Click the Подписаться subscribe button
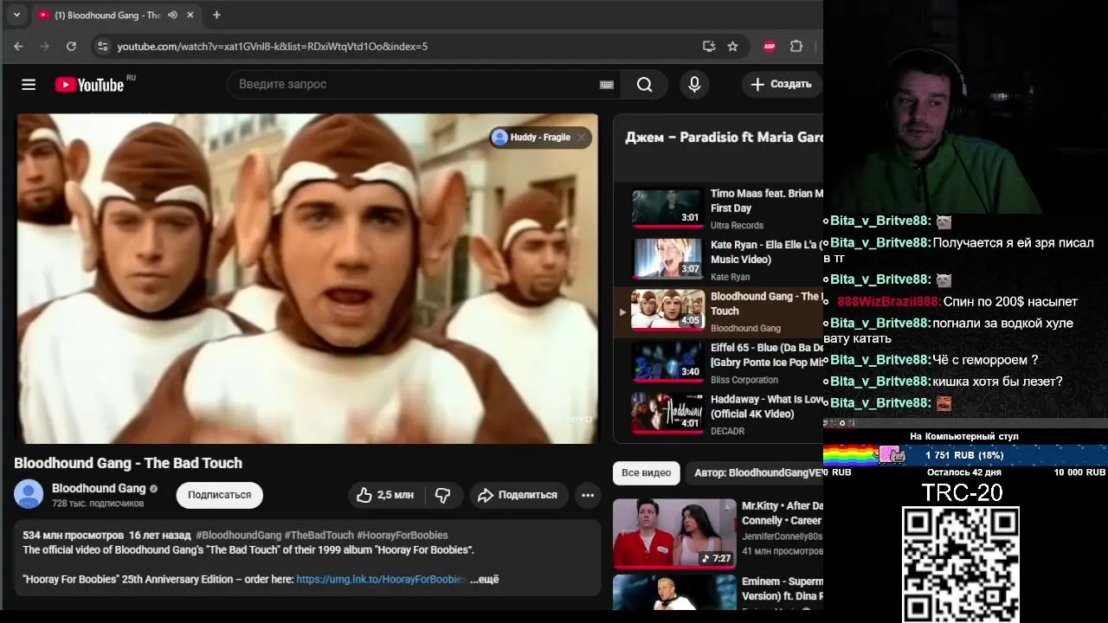Screen dimensions: 1108x623 coord(220,495)
